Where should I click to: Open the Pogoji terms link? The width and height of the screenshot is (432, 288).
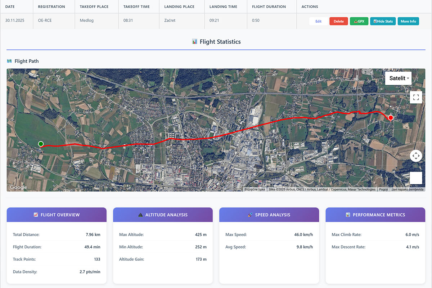coord(383,189)
